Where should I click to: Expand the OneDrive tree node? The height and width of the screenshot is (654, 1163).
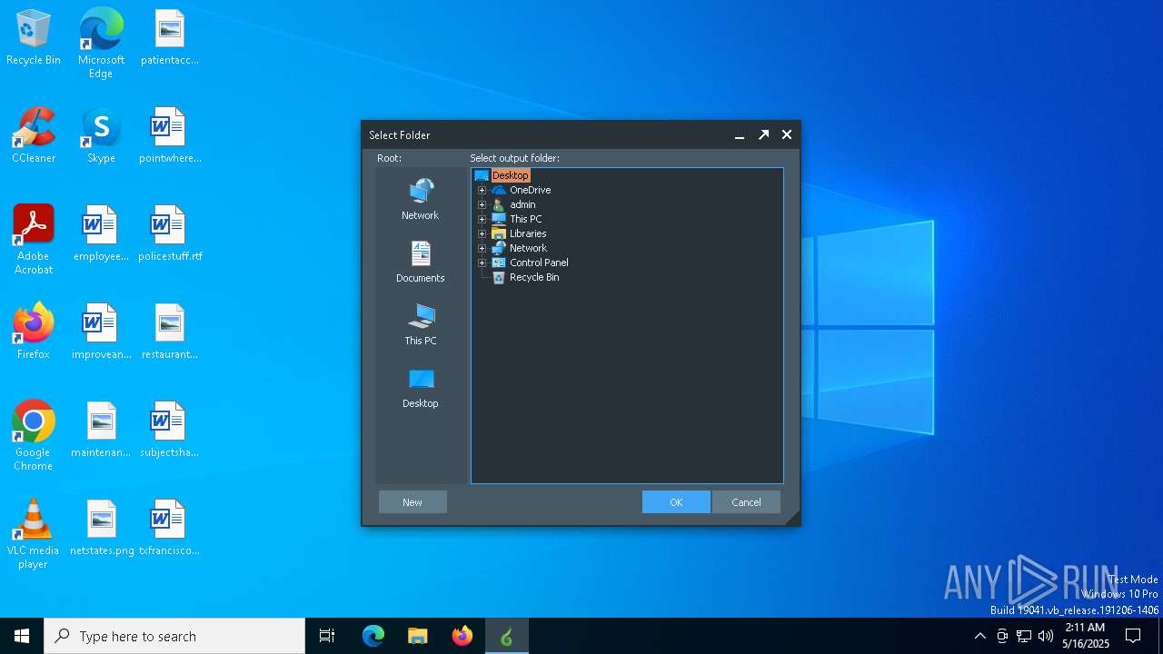click(482, 190)
